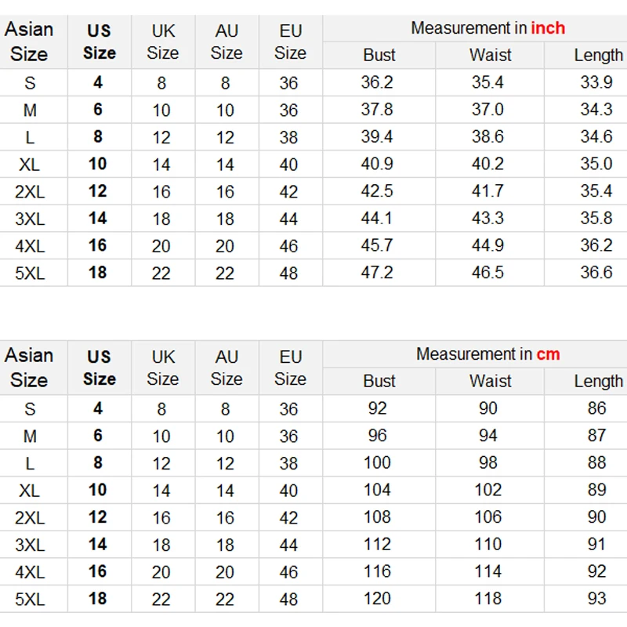Select the 47.2 bust value cell
Viewport: 627px width, 627px height.
(377, 273)
